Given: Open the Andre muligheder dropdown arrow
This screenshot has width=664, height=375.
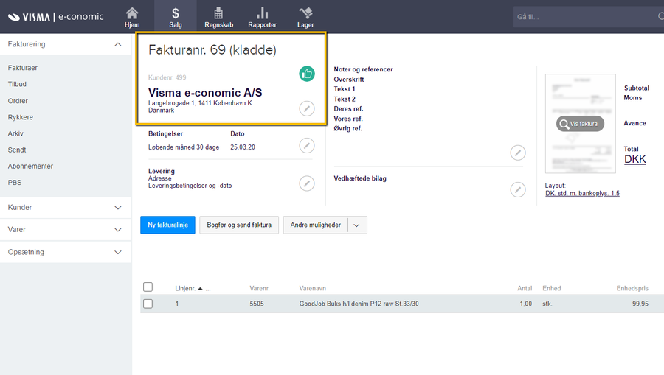Looking at the screenshot, I should (357, 225).
